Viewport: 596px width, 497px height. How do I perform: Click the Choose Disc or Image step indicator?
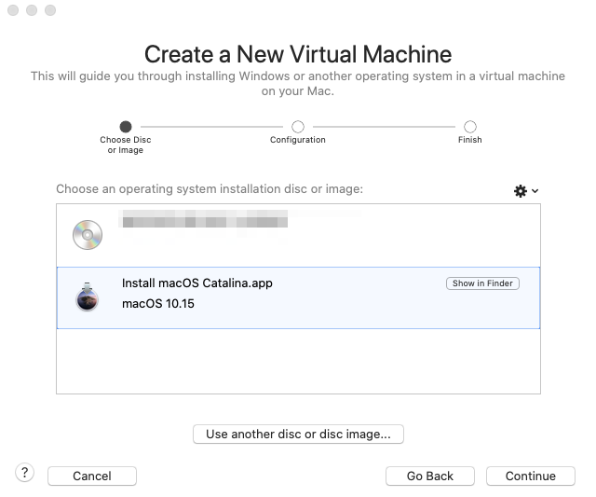coord(126,126)
